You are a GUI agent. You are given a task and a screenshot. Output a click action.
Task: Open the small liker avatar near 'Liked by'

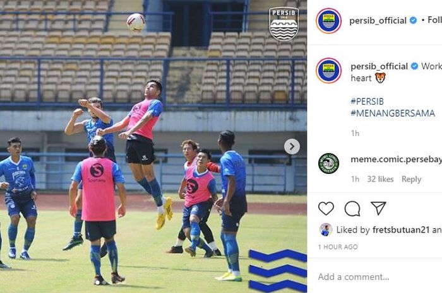(x=326, y=230)
